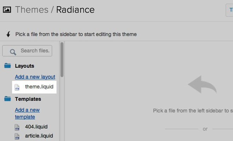Click the theme.liquid file icon

17,87
